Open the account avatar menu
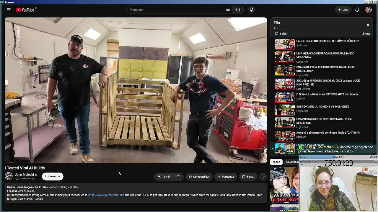This screenshot has height=212, width=378. pos(368,10)
